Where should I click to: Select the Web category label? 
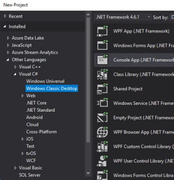coord(31,96)
